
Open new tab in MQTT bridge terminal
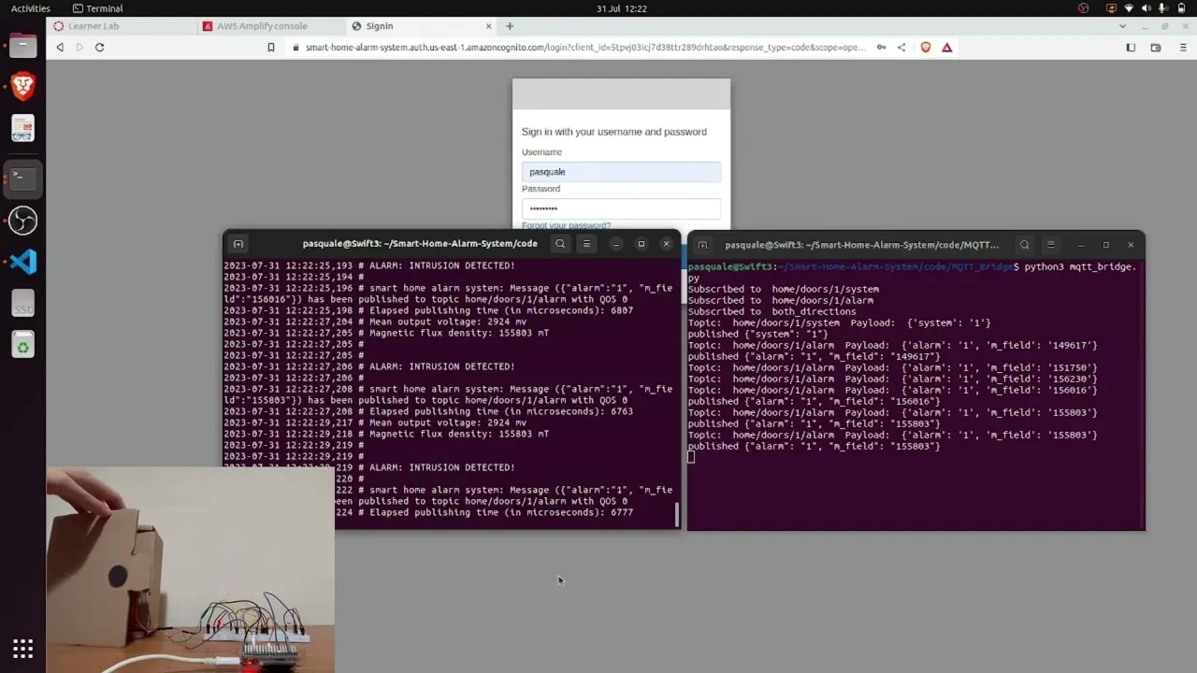click(x=702, y=245)
